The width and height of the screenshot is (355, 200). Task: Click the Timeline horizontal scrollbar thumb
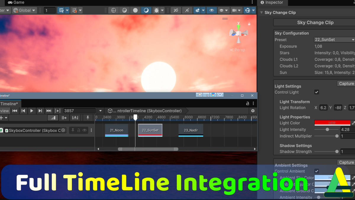(x=148, y=149)
